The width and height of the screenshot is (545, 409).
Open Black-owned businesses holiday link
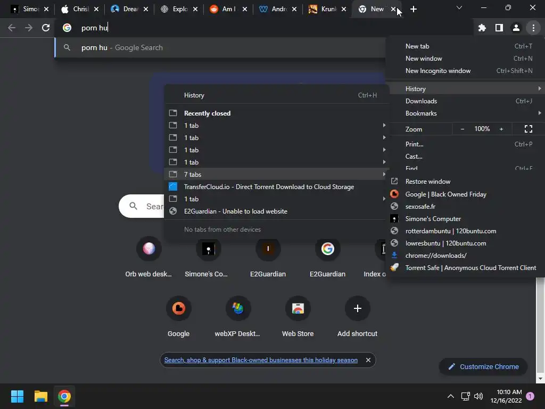click(x=261, y=360)
